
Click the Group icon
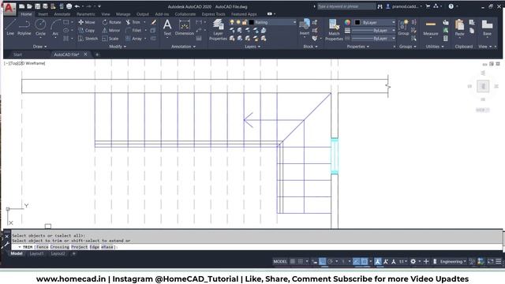403,27
